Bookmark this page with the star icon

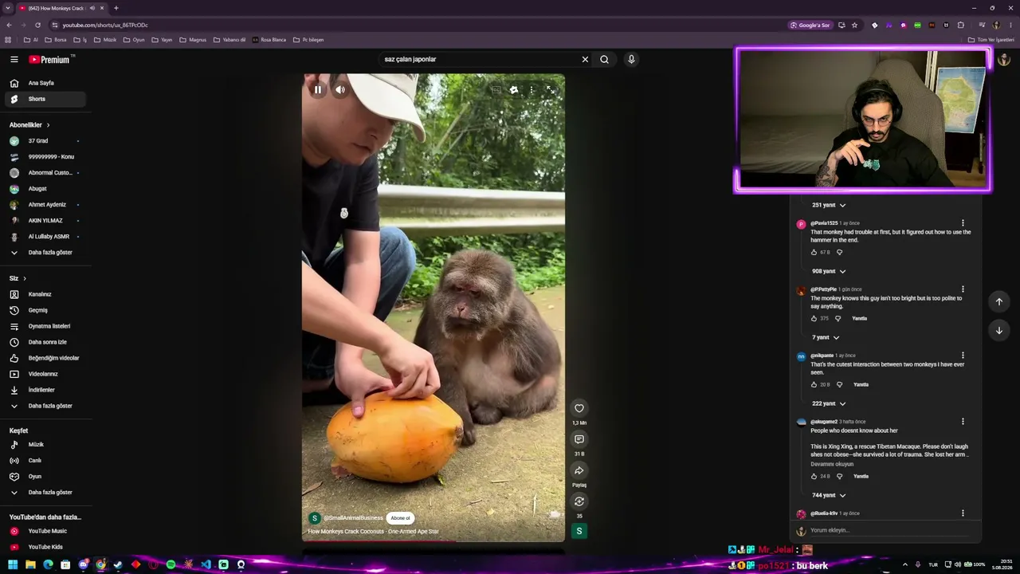click(x=854, y=25)
